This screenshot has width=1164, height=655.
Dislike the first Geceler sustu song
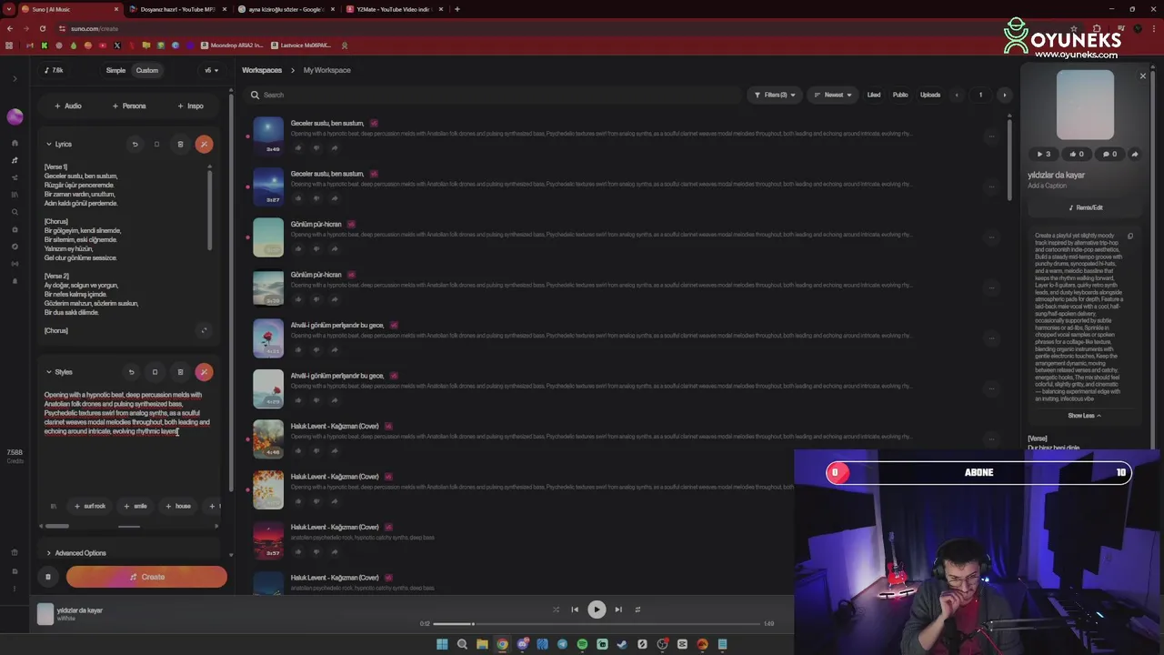[316, 147]
